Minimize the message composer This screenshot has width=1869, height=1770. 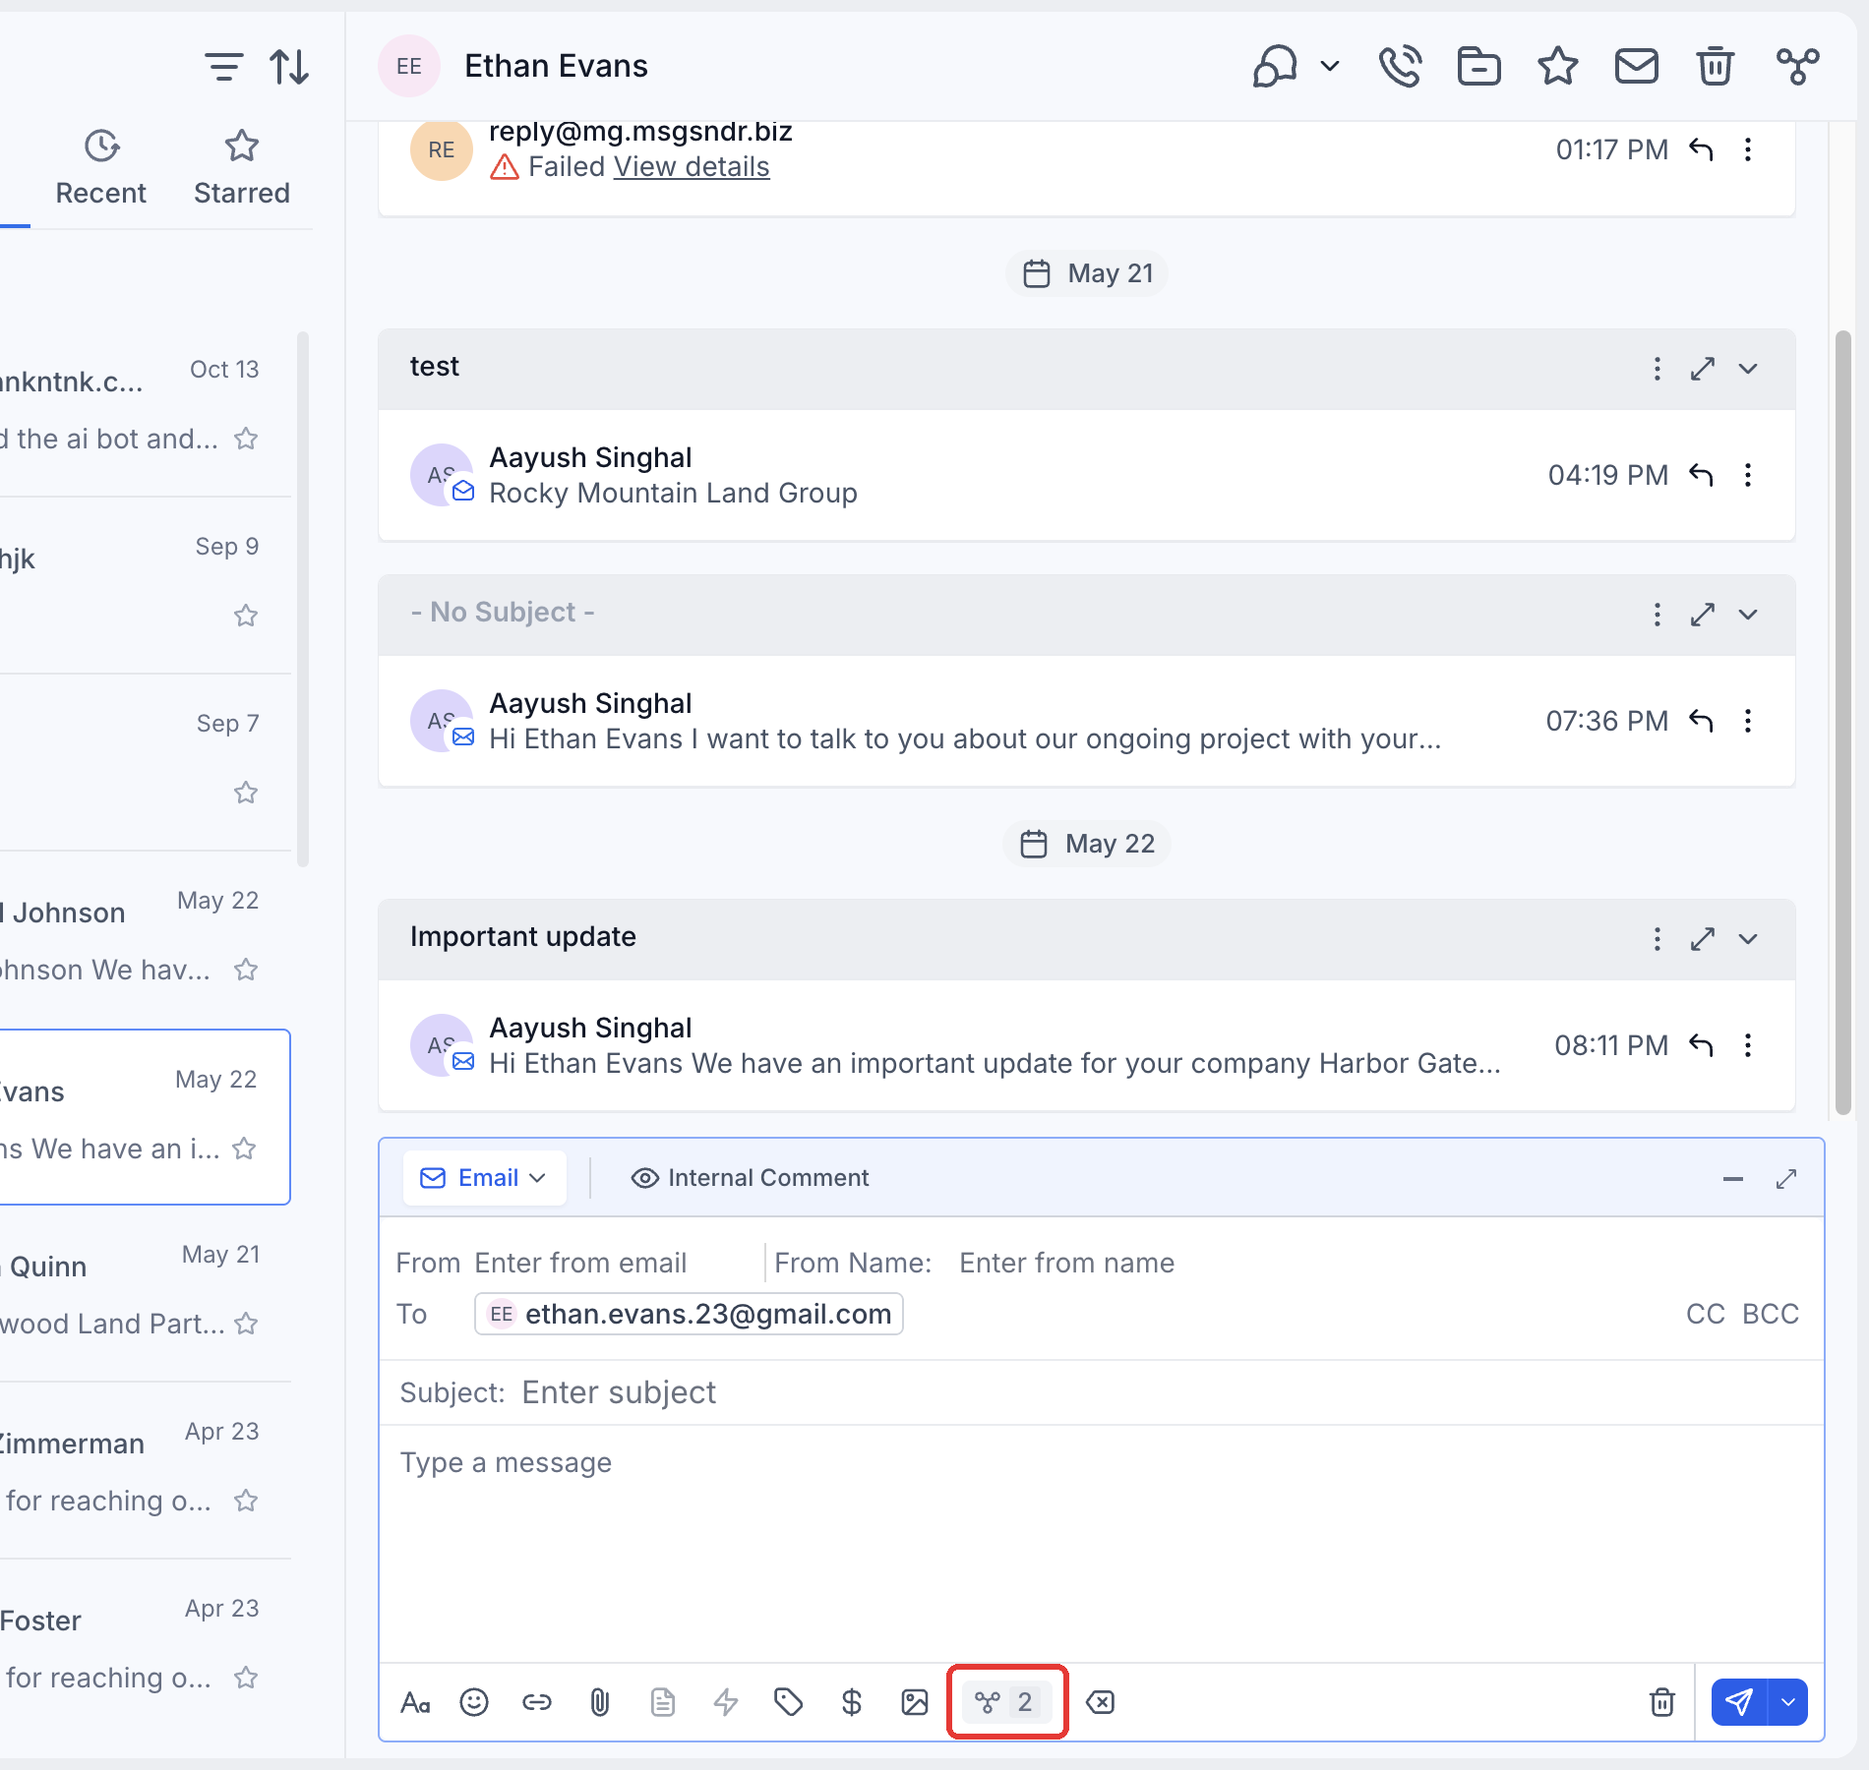click(1733, 1179)
